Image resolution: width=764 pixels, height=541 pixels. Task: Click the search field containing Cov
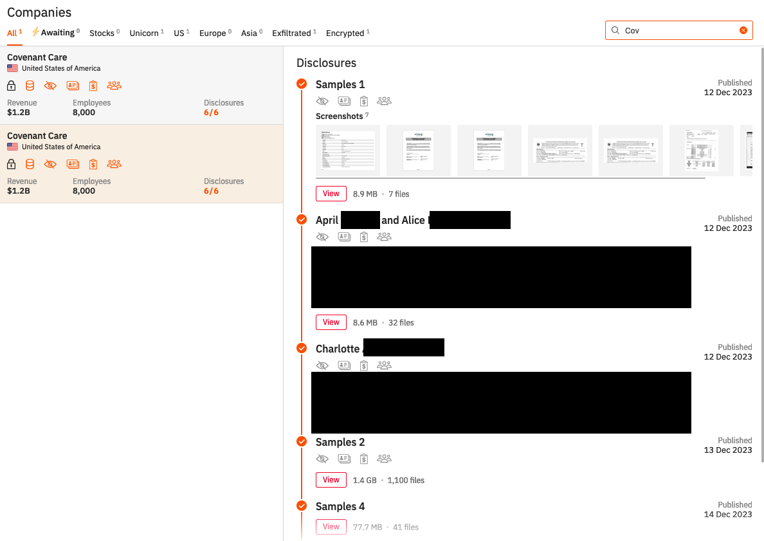(678, 30)
